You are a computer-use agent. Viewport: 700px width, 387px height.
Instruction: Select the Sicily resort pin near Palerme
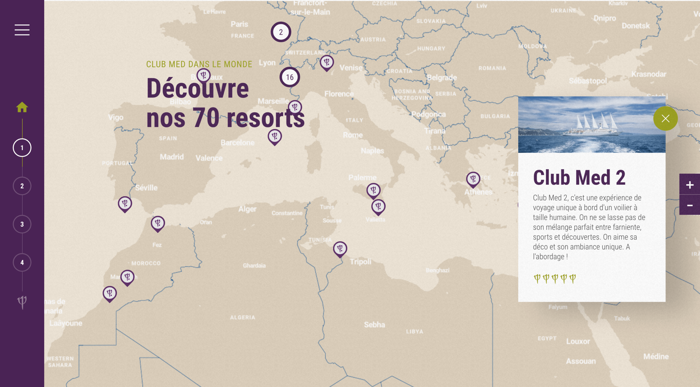click(x=373, y=191)
